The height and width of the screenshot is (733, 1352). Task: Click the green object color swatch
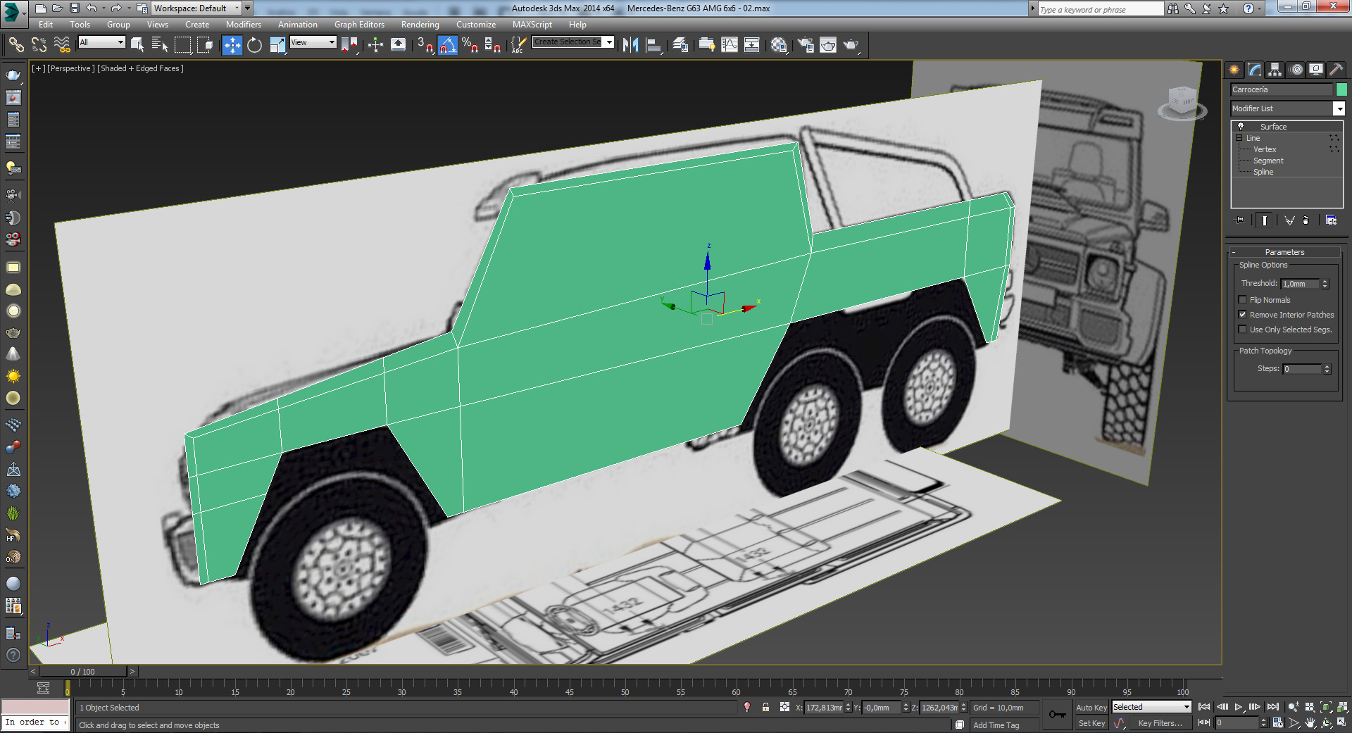tap(1341, 89)
